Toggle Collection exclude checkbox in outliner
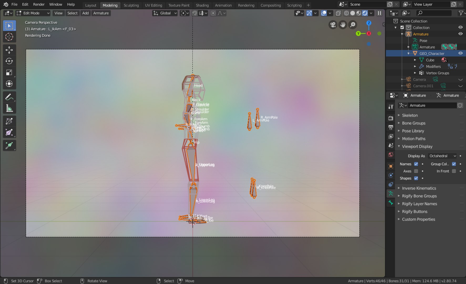466x284 pixels. coord(402,28)
